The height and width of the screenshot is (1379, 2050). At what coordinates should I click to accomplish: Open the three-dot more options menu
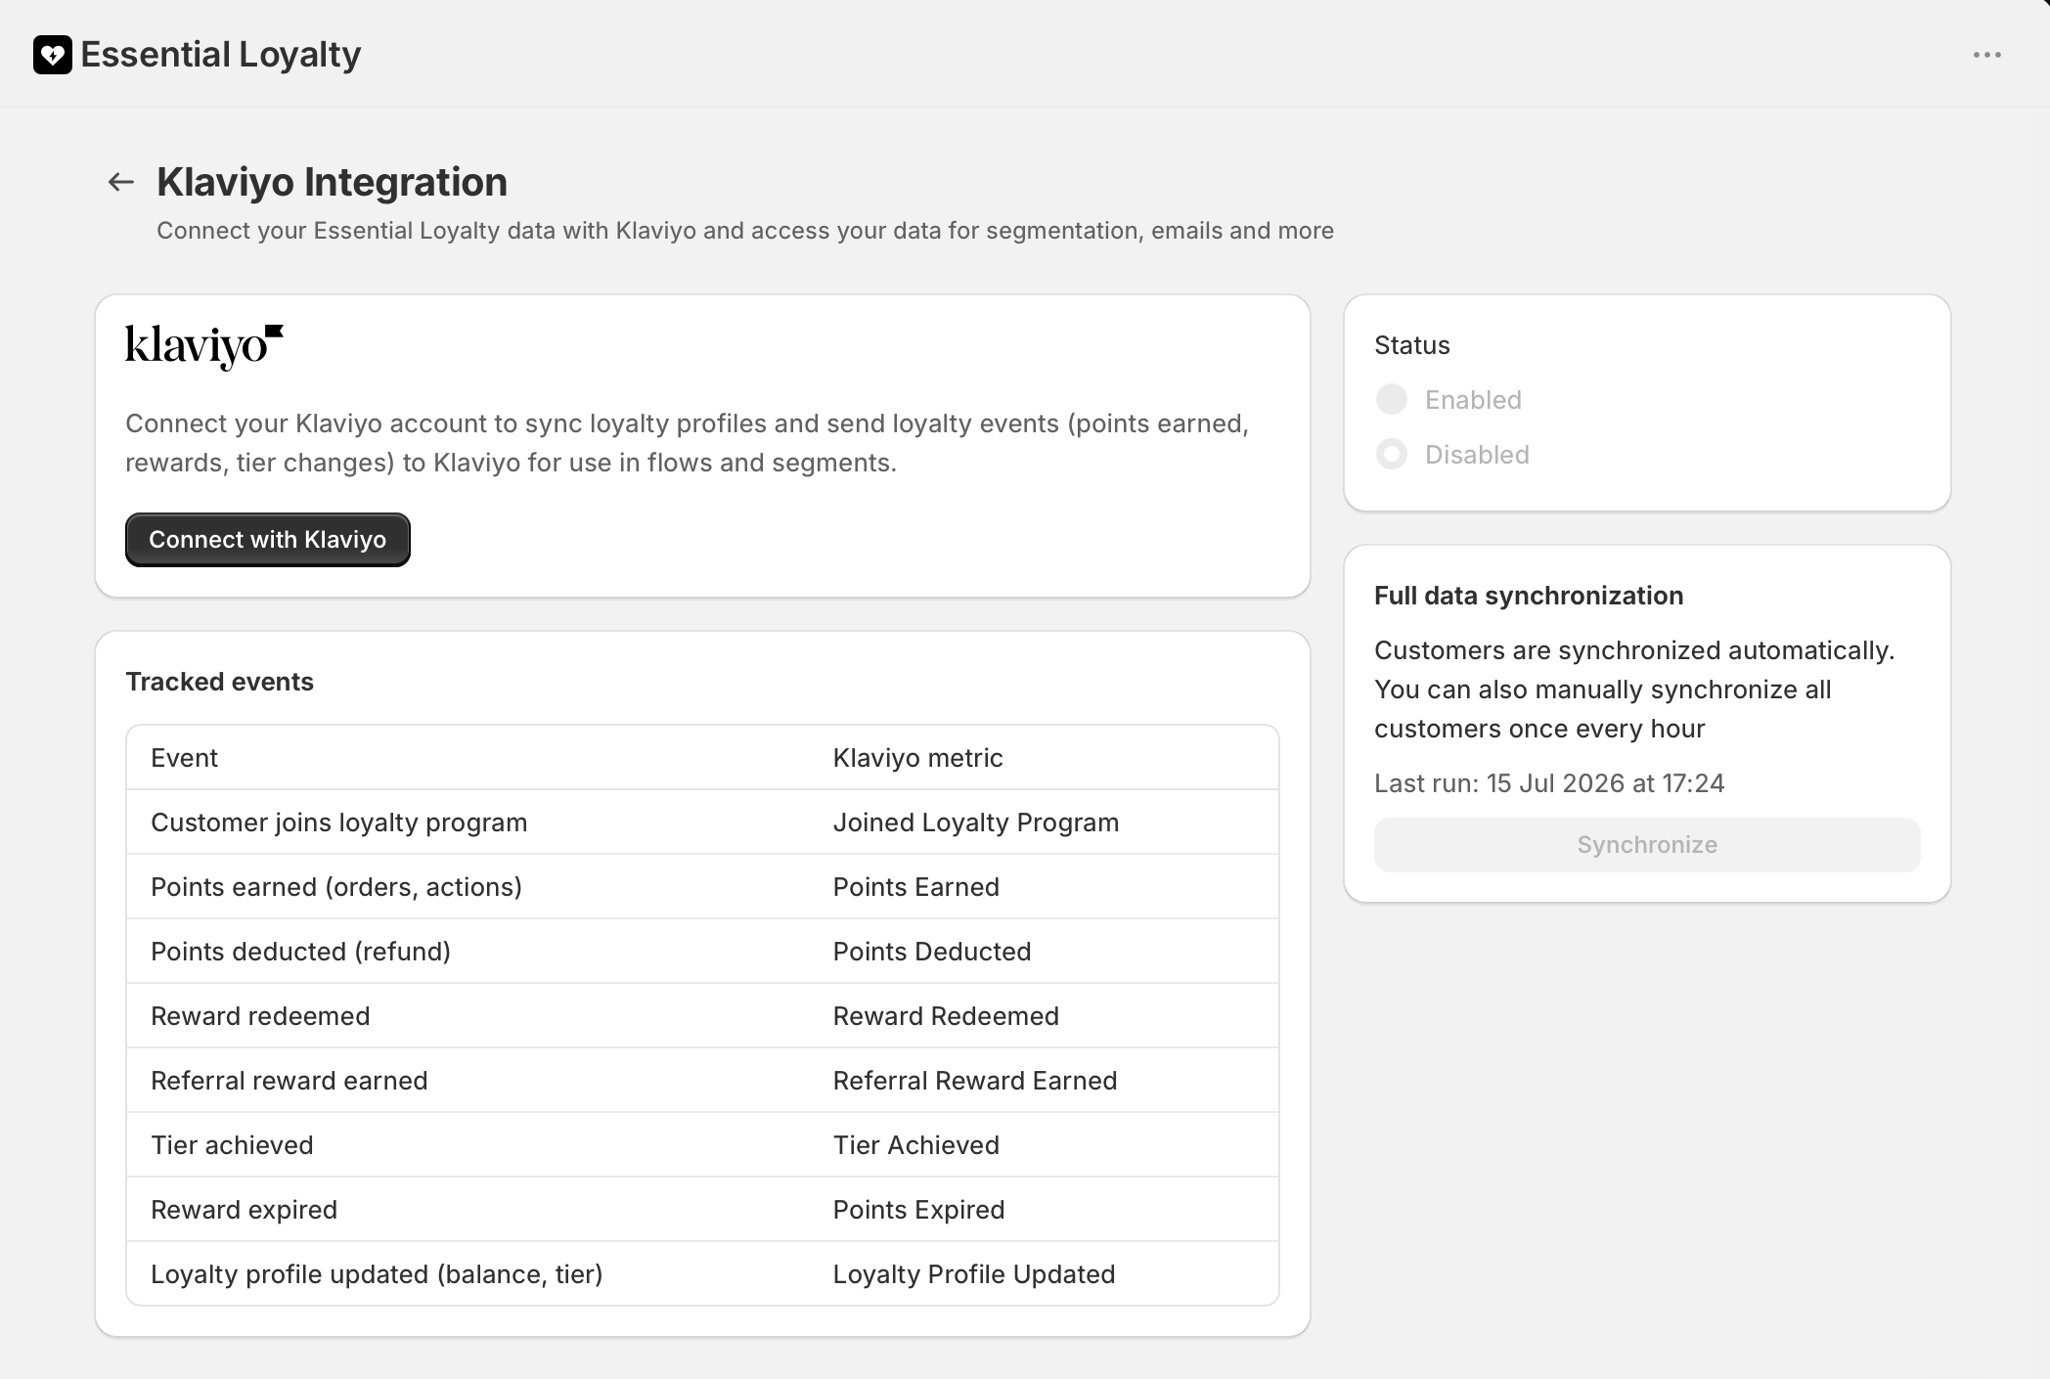click(x=1986, y=55)
